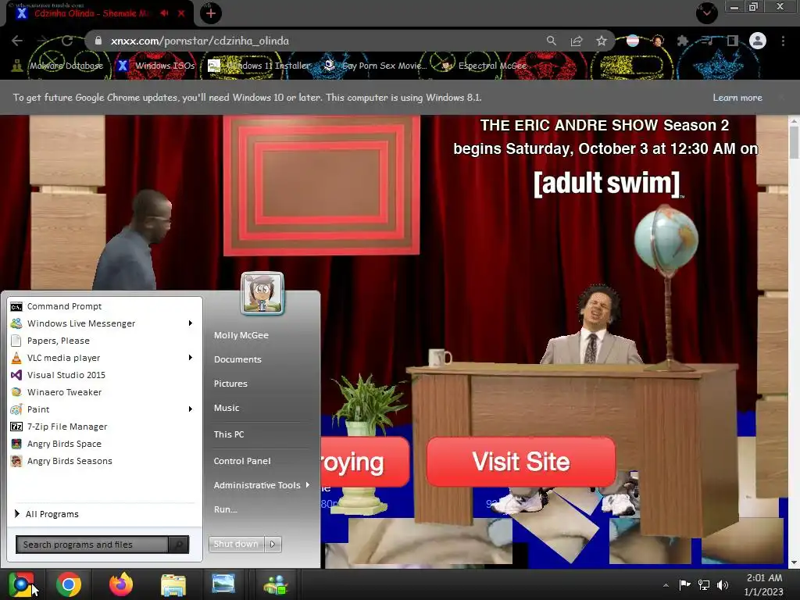Image resolution: width=800 pixels, height=600 pixels.
Task: Open Firefox from the taskbar
Action: click(121, 584)
